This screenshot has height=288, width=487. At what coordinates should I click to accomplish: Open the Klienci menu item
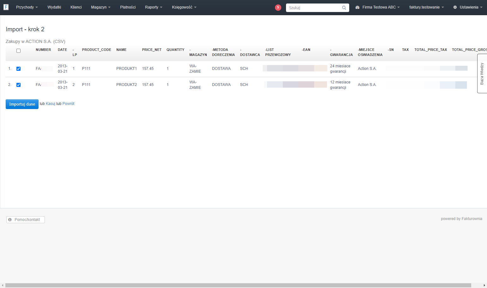76,7
